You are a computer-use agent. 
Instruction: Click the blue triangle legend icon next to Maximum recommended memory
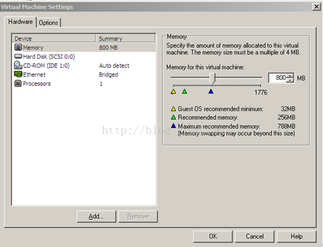tap(174, 126)
